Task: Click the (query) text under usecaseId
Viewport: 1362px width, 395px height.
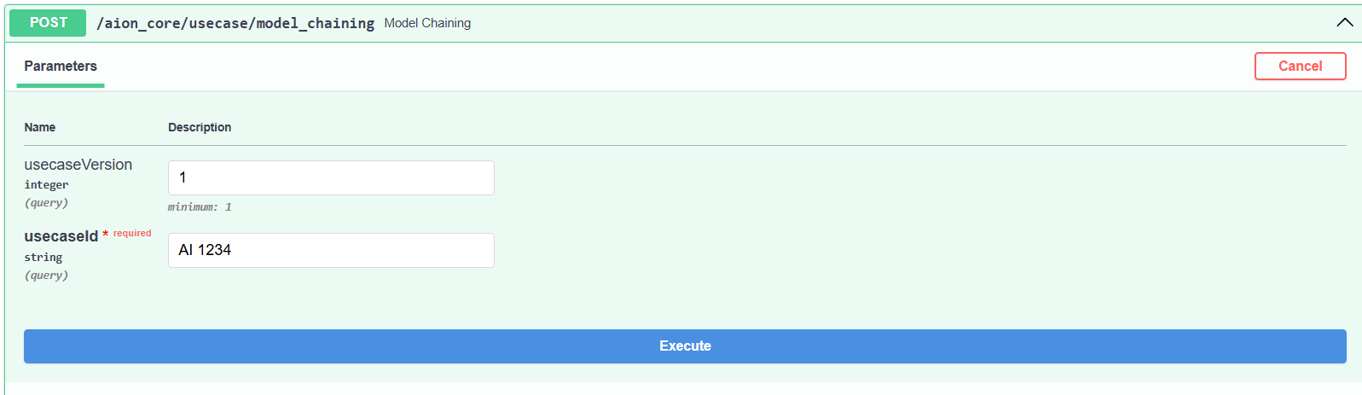Action: pyautogui.click(x=46, y=276)
